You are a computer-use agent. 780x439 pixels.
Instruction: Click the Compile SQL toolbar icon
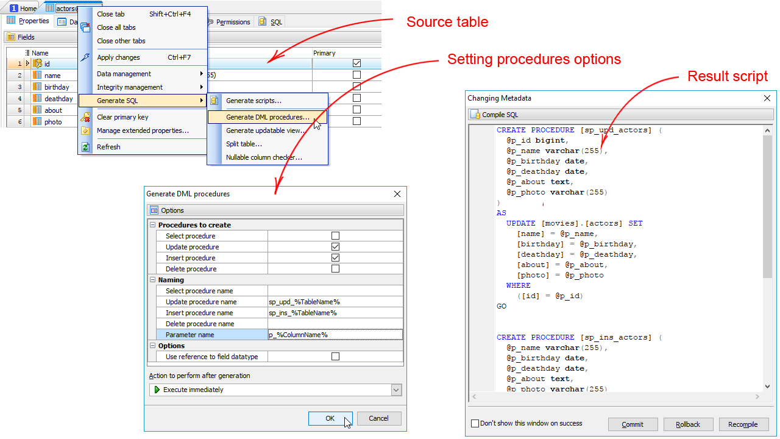tap(475, 115)
